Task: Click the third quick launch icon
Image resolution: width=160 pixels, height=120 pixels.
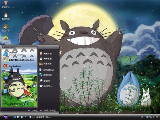Action: click(22, 117)
